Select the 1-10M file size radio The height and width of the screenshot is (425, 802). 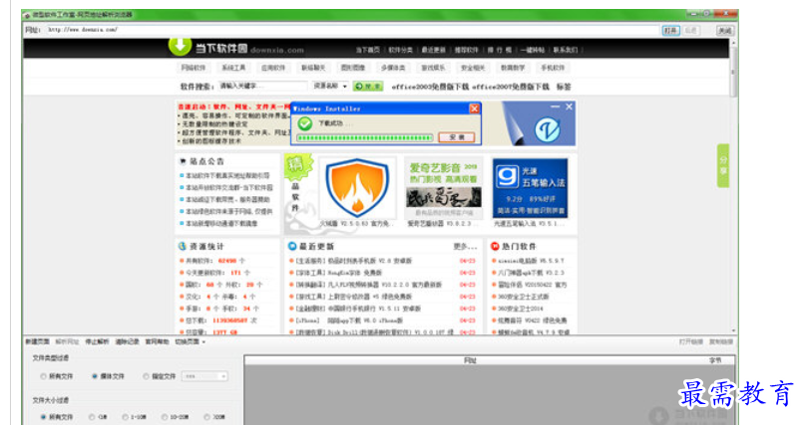(125, 417)
